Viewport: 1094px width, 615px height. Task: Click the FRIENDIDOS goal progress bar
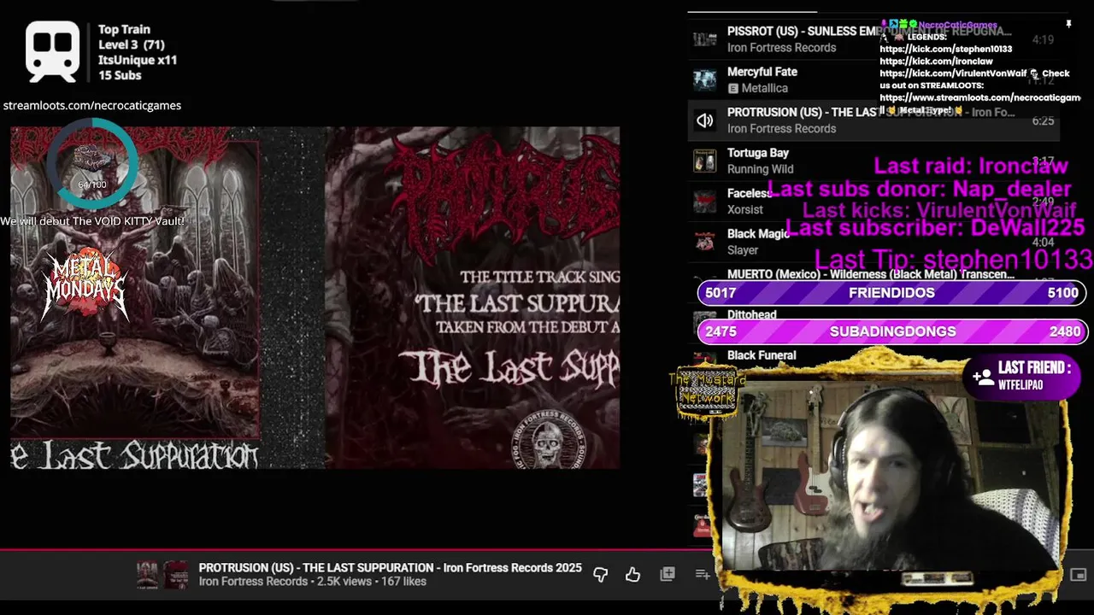[892, 293]
